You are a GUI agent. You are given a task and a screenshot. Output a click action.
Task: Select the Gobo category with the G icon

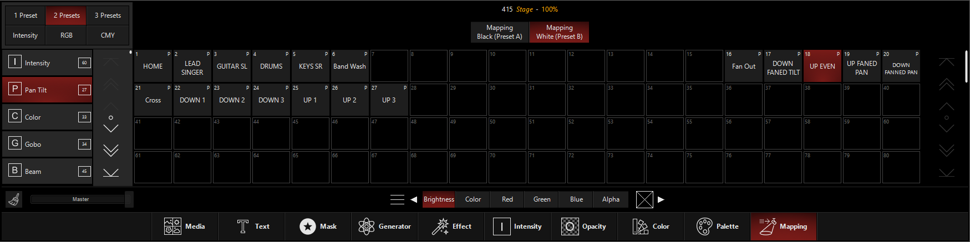coord(47,144)
